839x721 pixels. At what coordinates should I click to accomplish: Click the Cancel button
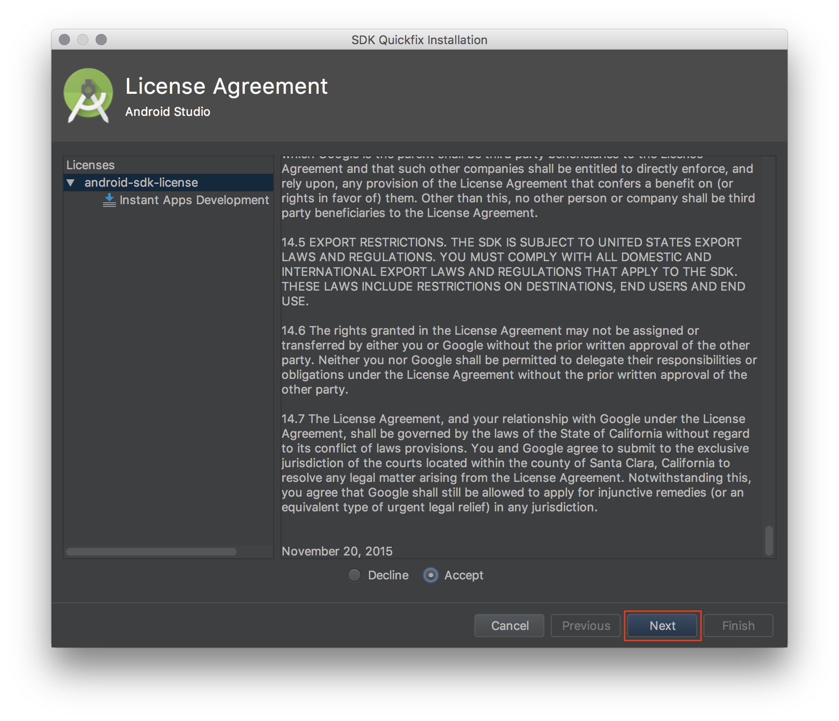509,625
